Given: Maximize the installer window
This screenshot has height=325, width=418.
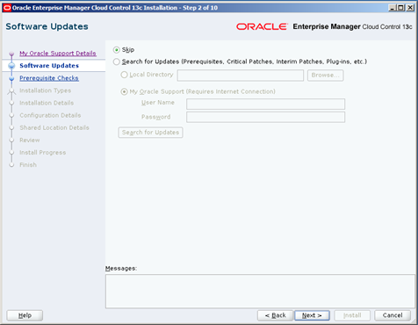Looking at the screenshot, I should (x=401, y=8).
